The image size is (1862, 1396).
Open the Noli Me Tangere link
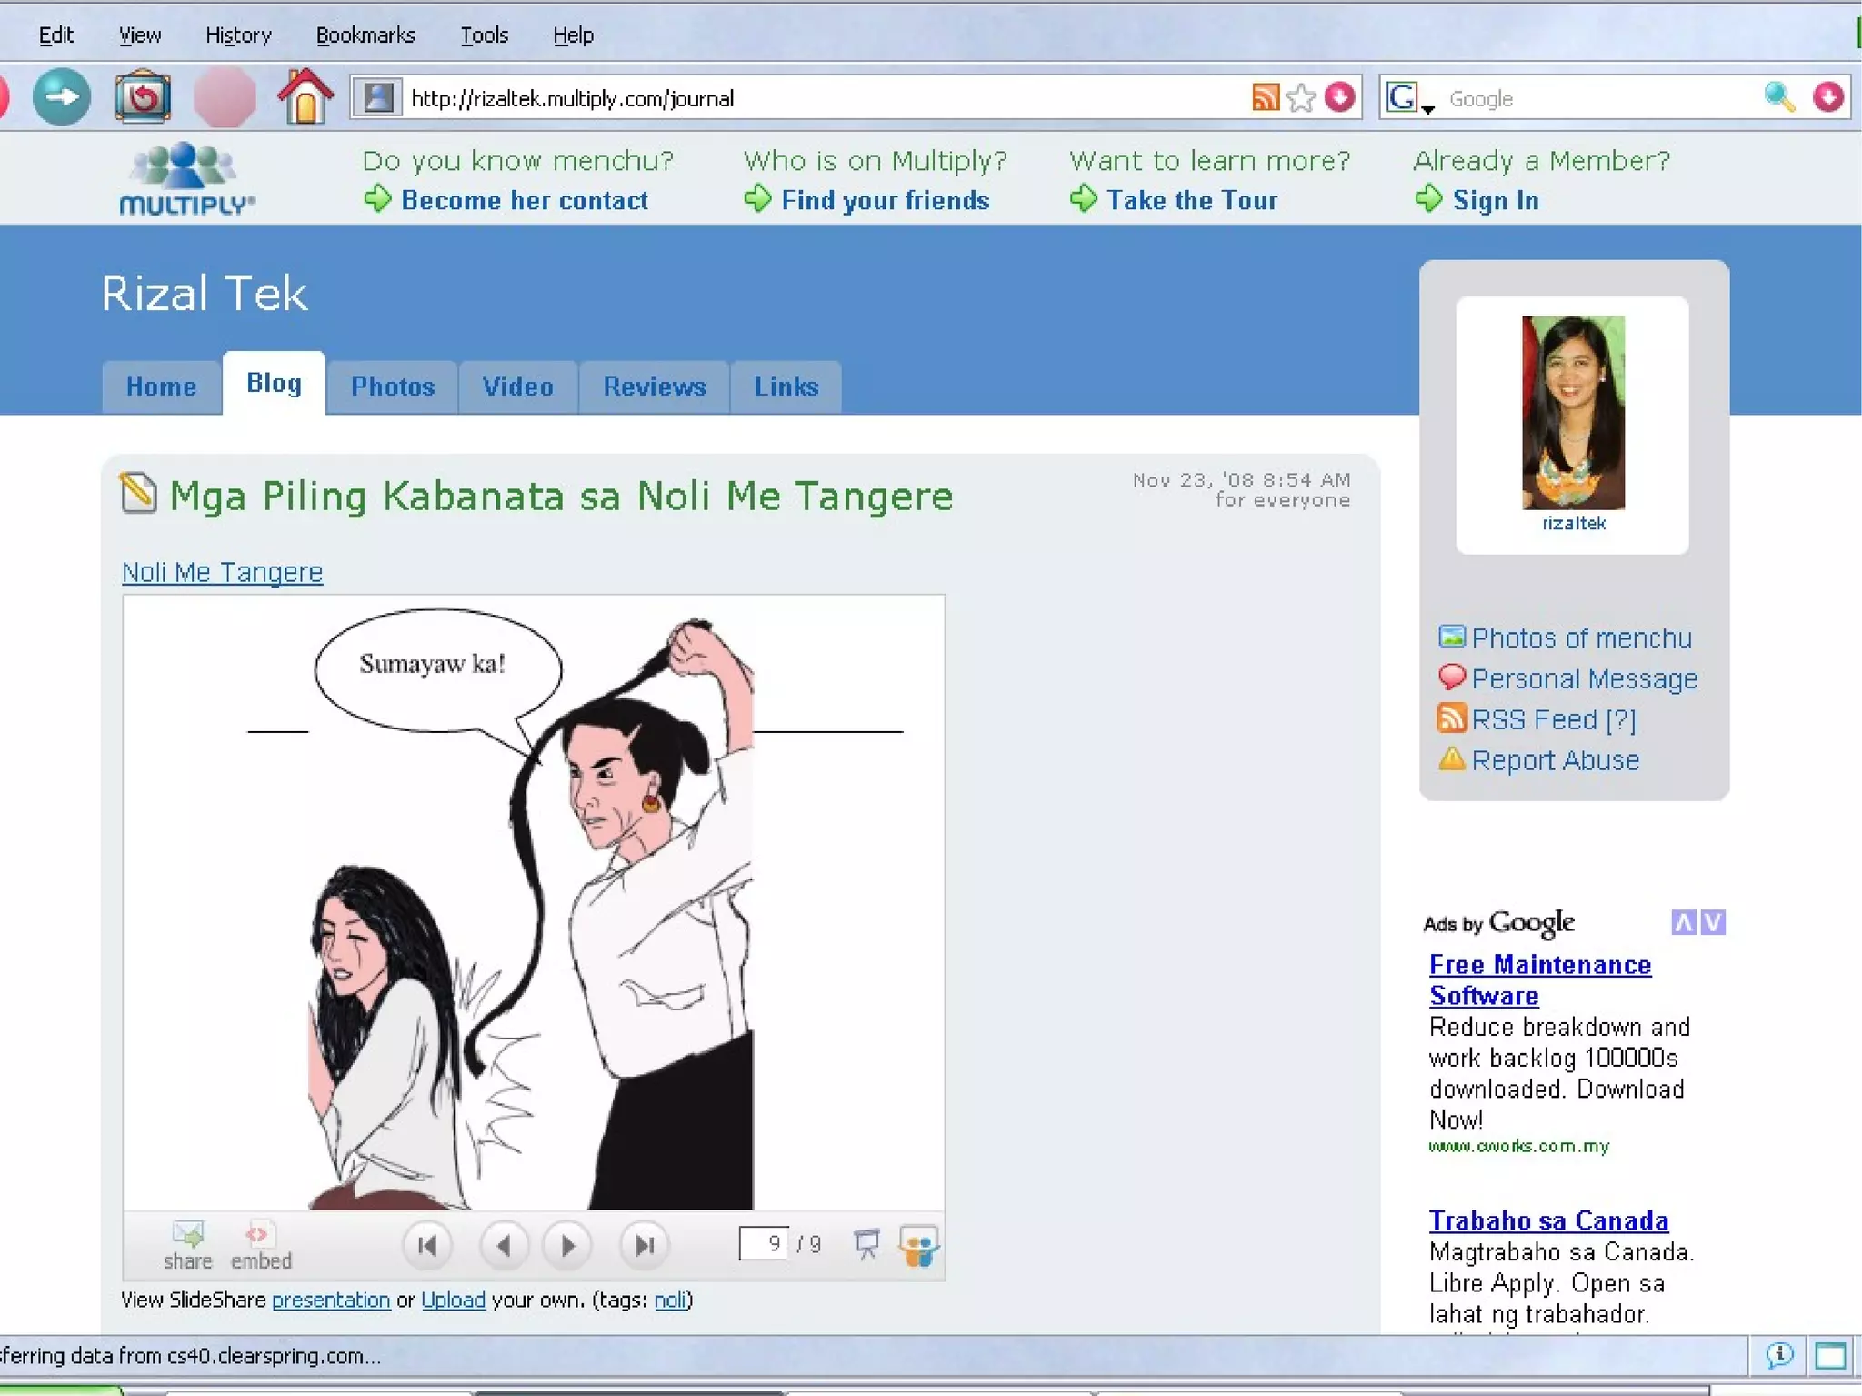[223, 572]
